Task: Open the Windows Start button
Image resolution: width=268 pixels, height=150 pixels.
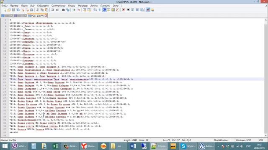Action: click(x=5, y=146)
